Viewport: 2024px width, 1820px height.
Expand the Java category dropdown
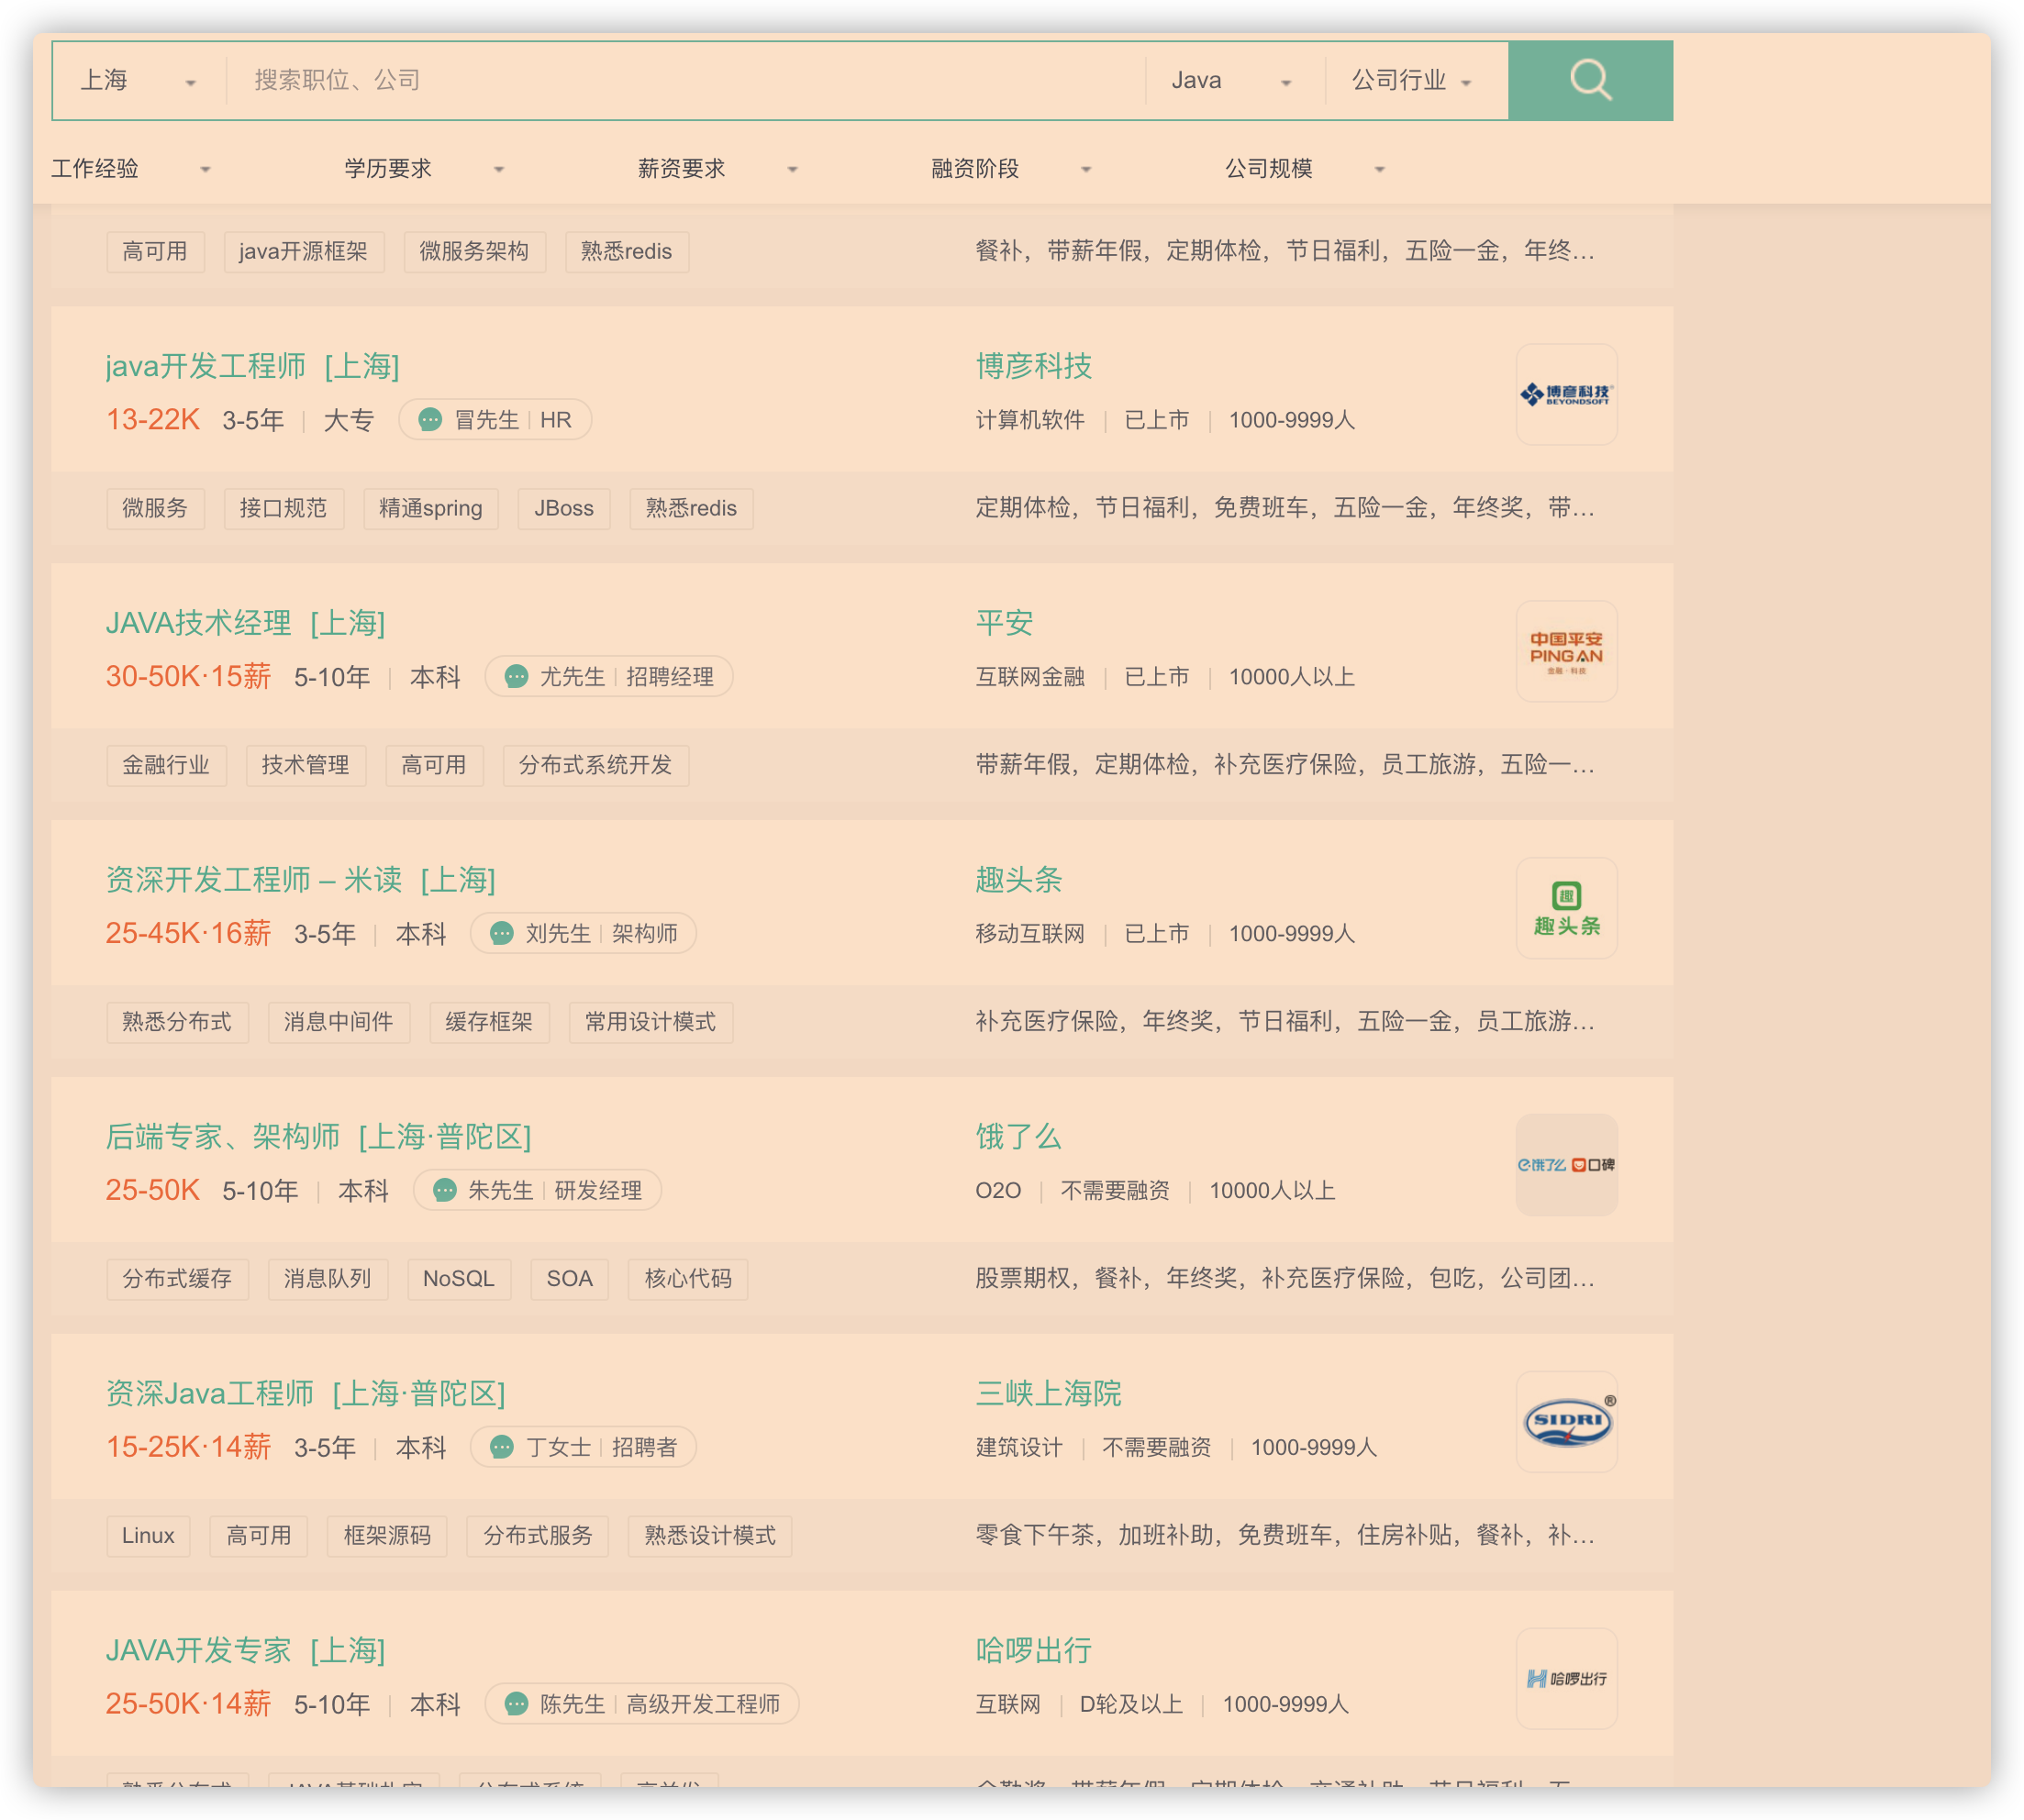pyautogui.click(x=1232, y=80)
